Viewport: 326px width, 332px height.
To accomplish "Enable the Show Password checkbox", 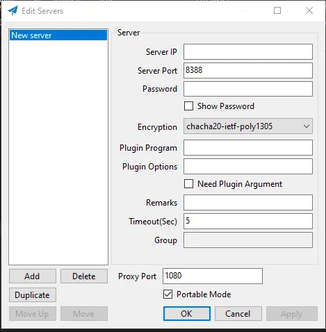I will (x=188, y=106).
